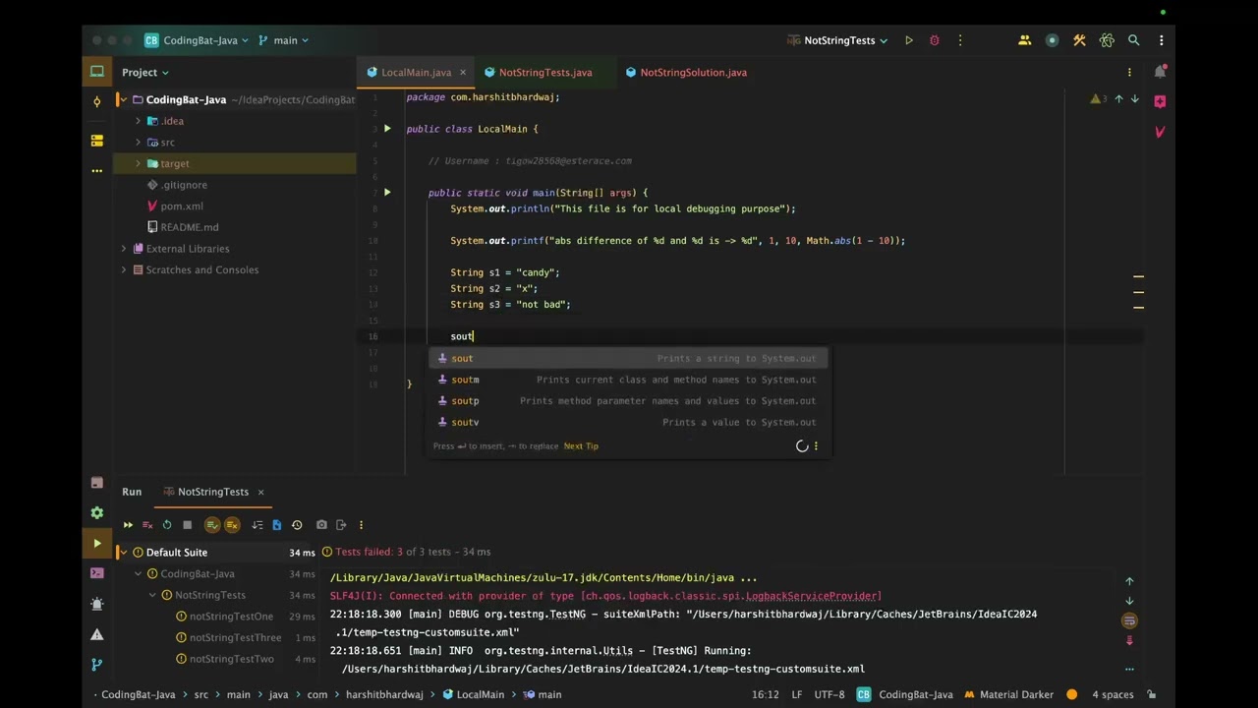Stop the running test process

tap(187, 525)
